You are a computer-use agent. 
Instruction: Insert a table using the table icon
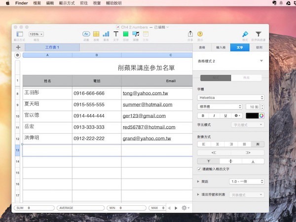(x=96, y=34)
